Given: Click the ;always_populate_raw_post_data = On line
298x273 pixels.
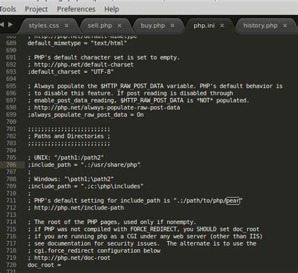Looking at the screenshot, I should (x=86, y=115).
